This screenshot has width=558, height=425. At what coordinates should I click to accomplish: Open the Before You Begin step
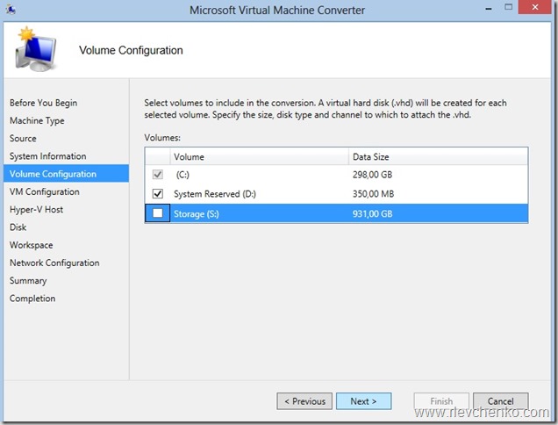(x=43, y=103)
